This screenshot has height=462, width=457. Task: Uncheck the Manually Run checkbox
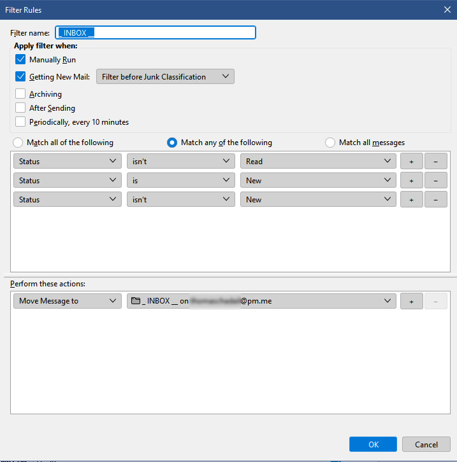[x=20, y=60]
